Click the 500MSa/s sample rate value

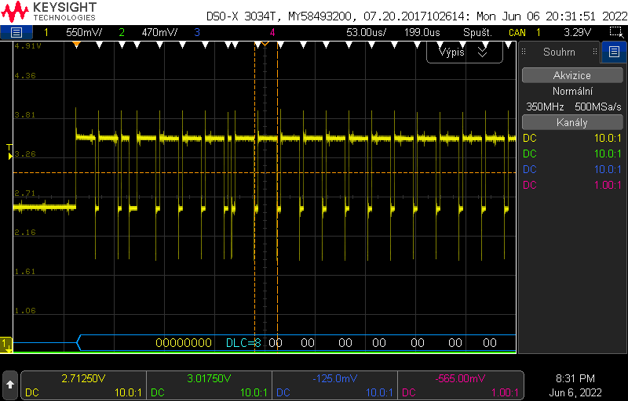[598, 107]
